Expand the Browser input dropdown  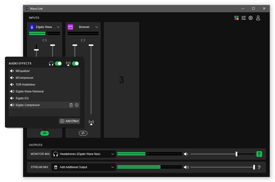tap(97, 27)
